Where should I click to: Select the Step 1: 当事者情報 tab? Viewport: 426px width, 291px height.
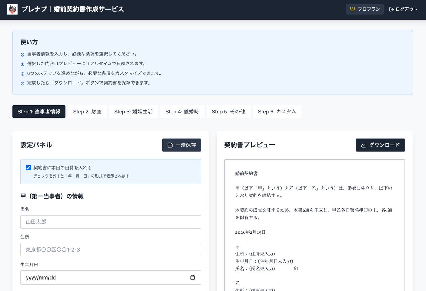(39, 111)
